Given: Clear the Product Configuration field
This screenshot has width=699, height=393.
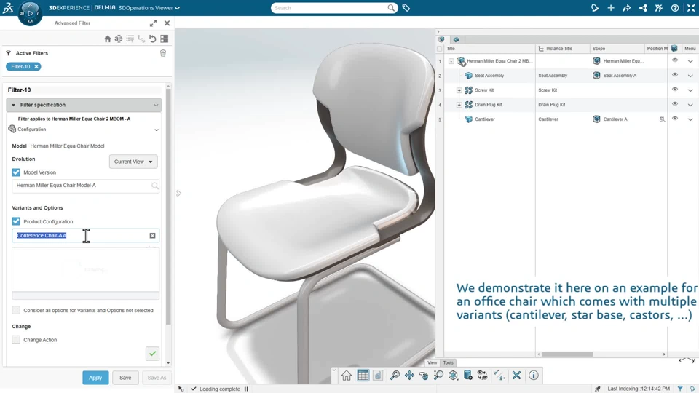Looking at the screenshot, I should coord(152,235).
